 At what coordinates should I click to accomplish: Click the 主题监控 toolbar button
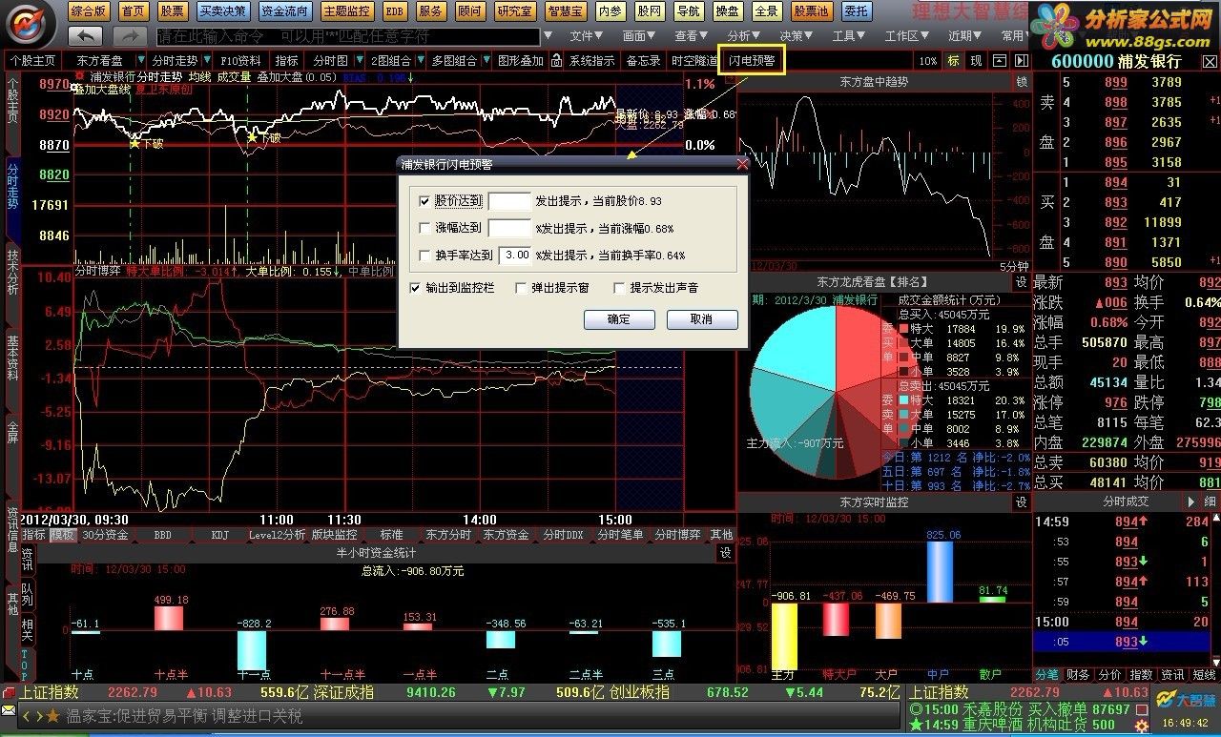346,11
